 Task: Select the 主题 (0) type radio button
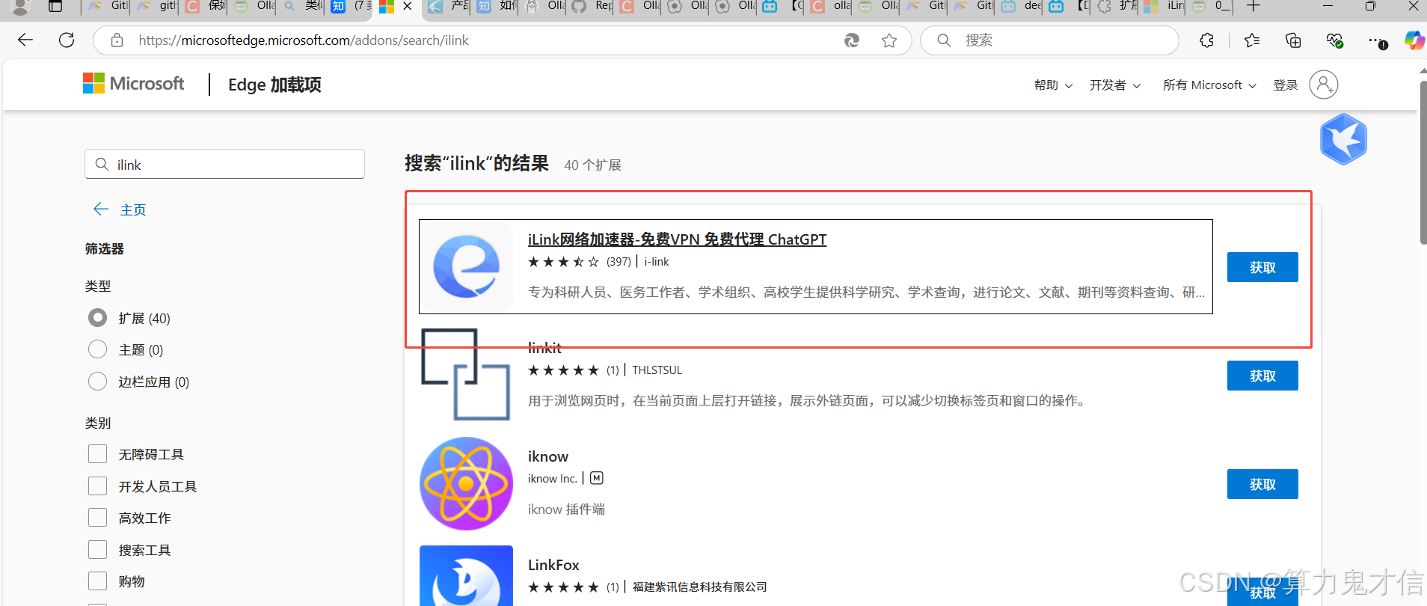[x=97, y=349]
